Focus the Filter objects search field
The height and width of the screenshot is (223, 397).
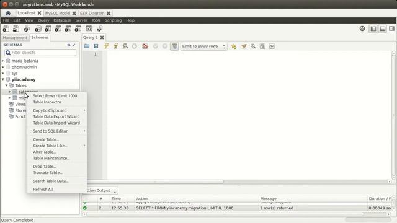40,53
